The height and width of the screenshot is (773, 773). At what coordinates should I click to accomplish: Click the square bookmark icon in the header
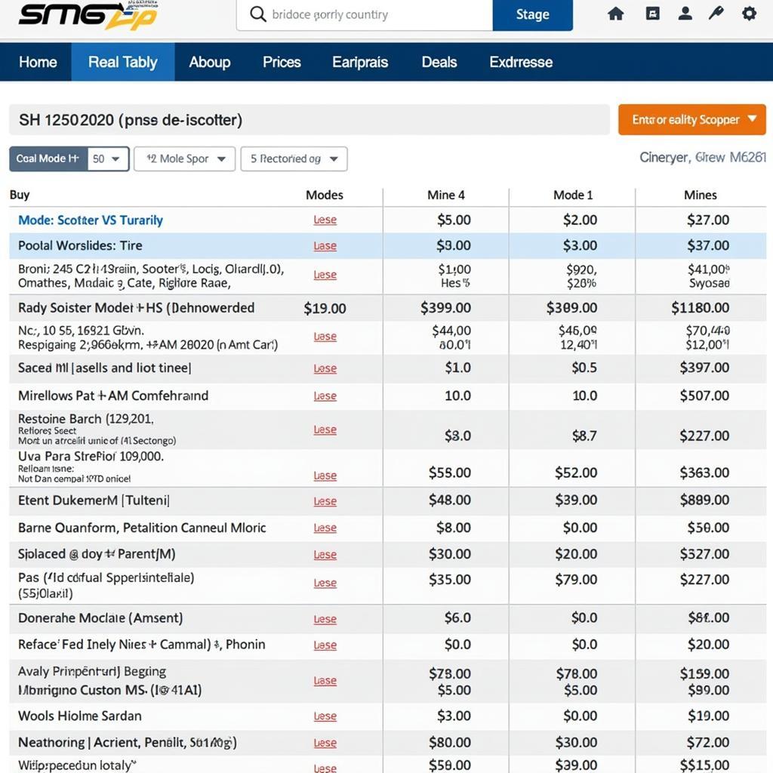653,14
